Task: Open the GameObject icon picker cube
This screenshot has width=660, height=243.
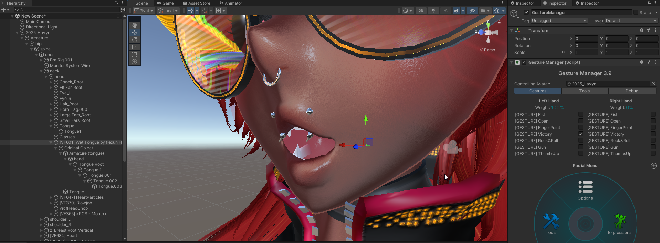Action: click(x=514, y=13)
